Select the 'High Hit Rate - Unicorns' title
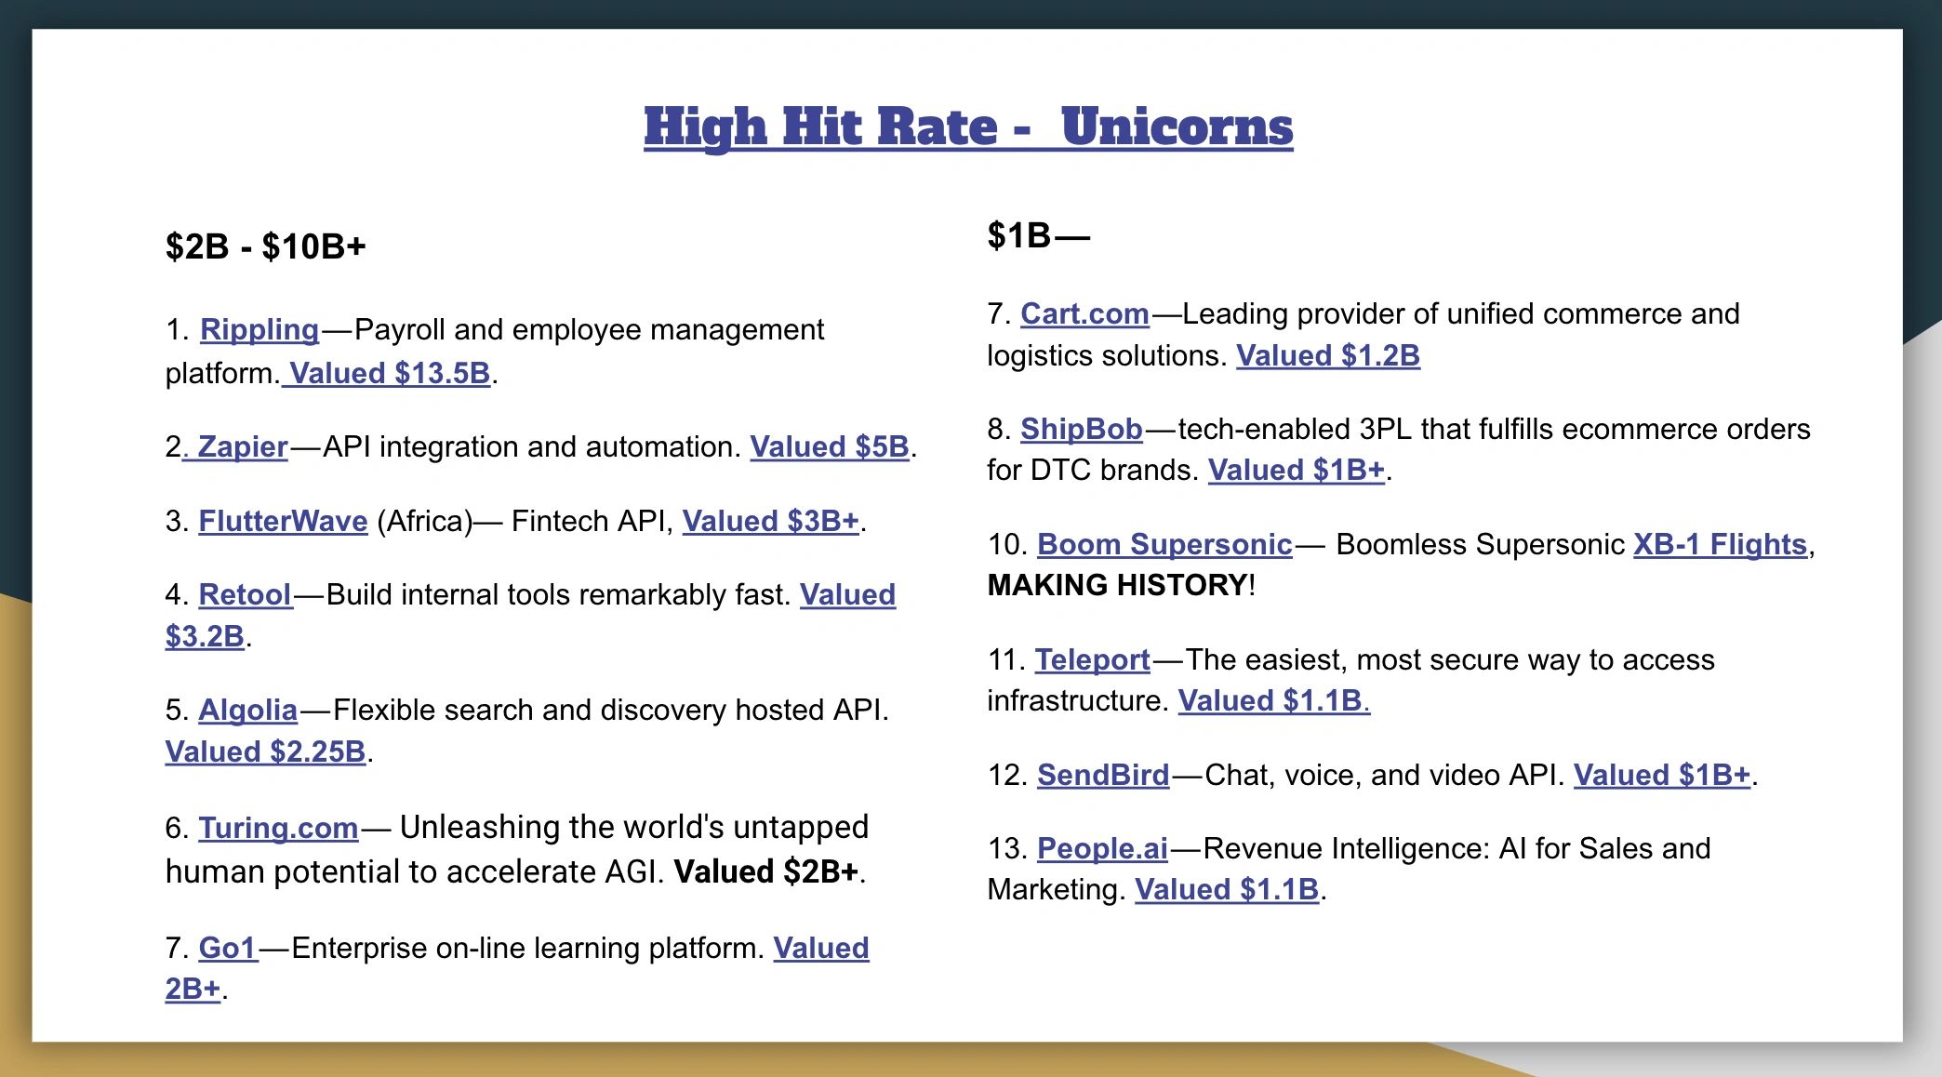Viewport: 1942px width, 1077px height. click(x=968, y=126)
